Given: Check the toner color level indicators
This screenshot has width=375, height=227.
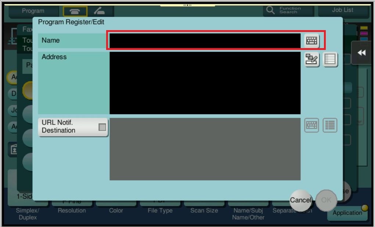Looking at the screenshot, I should tap(364, 33).
